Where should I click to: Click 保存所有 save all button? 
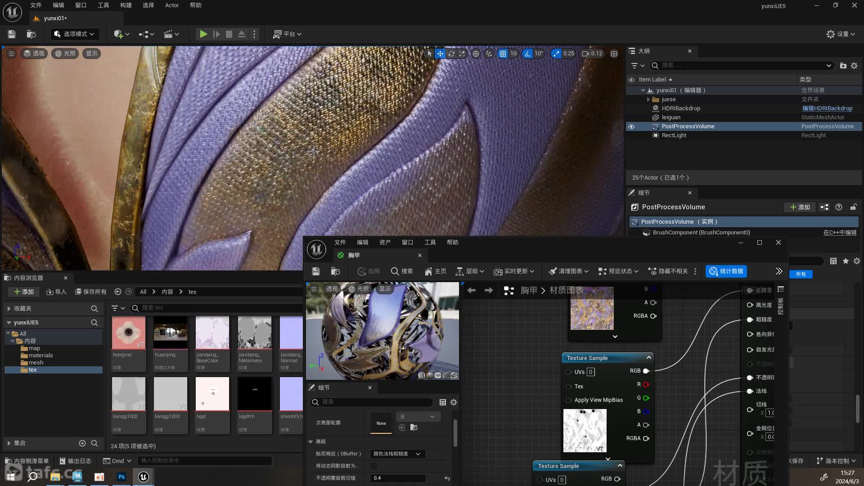click(x=91, y=292)
